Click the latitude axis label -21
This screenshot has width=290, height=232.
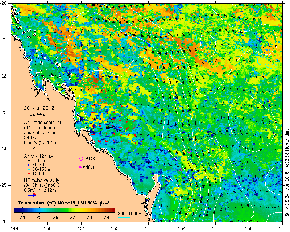click(4, 40)
